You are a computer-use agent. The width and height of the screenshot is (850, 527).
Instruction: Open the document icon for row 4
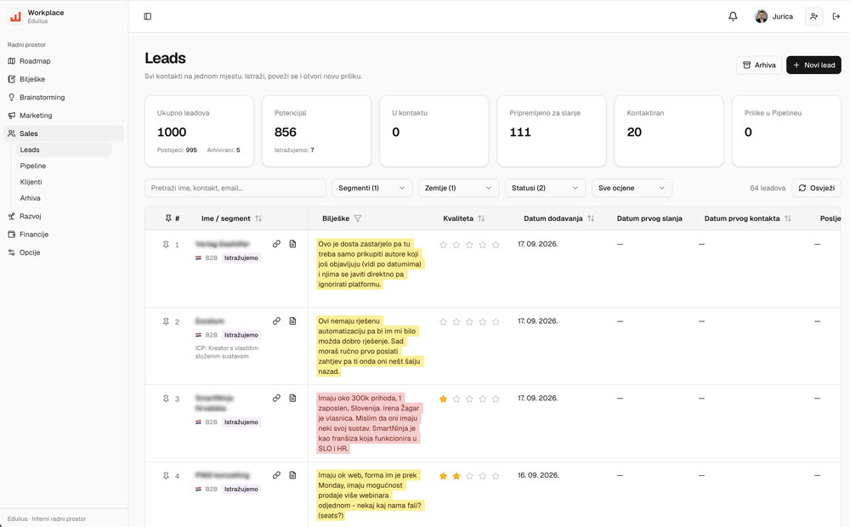pos(292,475)
